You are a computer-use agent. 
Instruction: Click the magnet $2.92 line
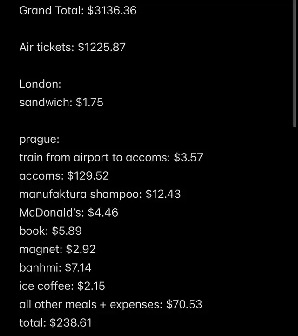(57, 250)
